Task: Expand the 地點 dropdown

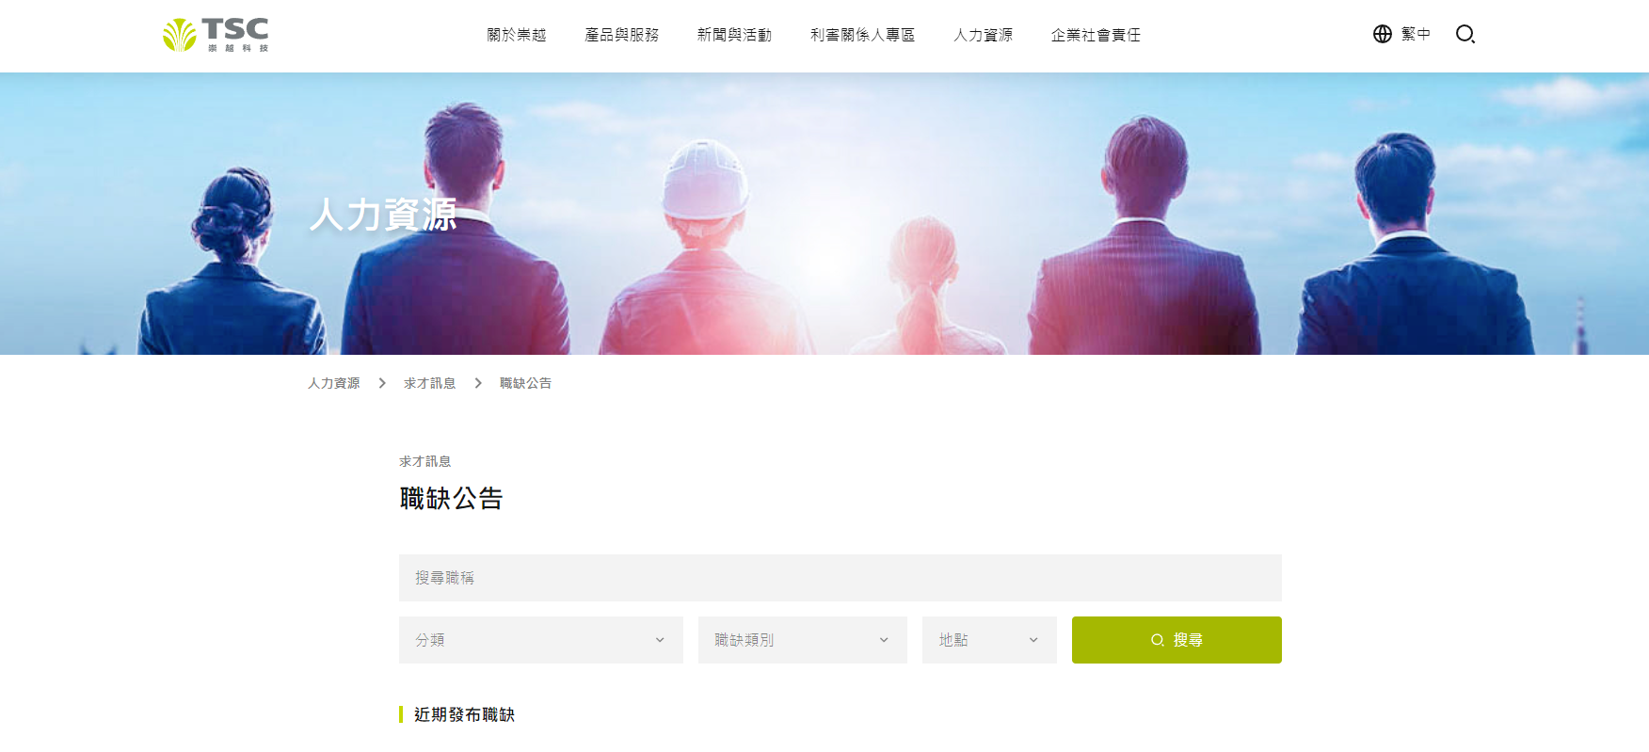Action: click(x=989, y=640)
